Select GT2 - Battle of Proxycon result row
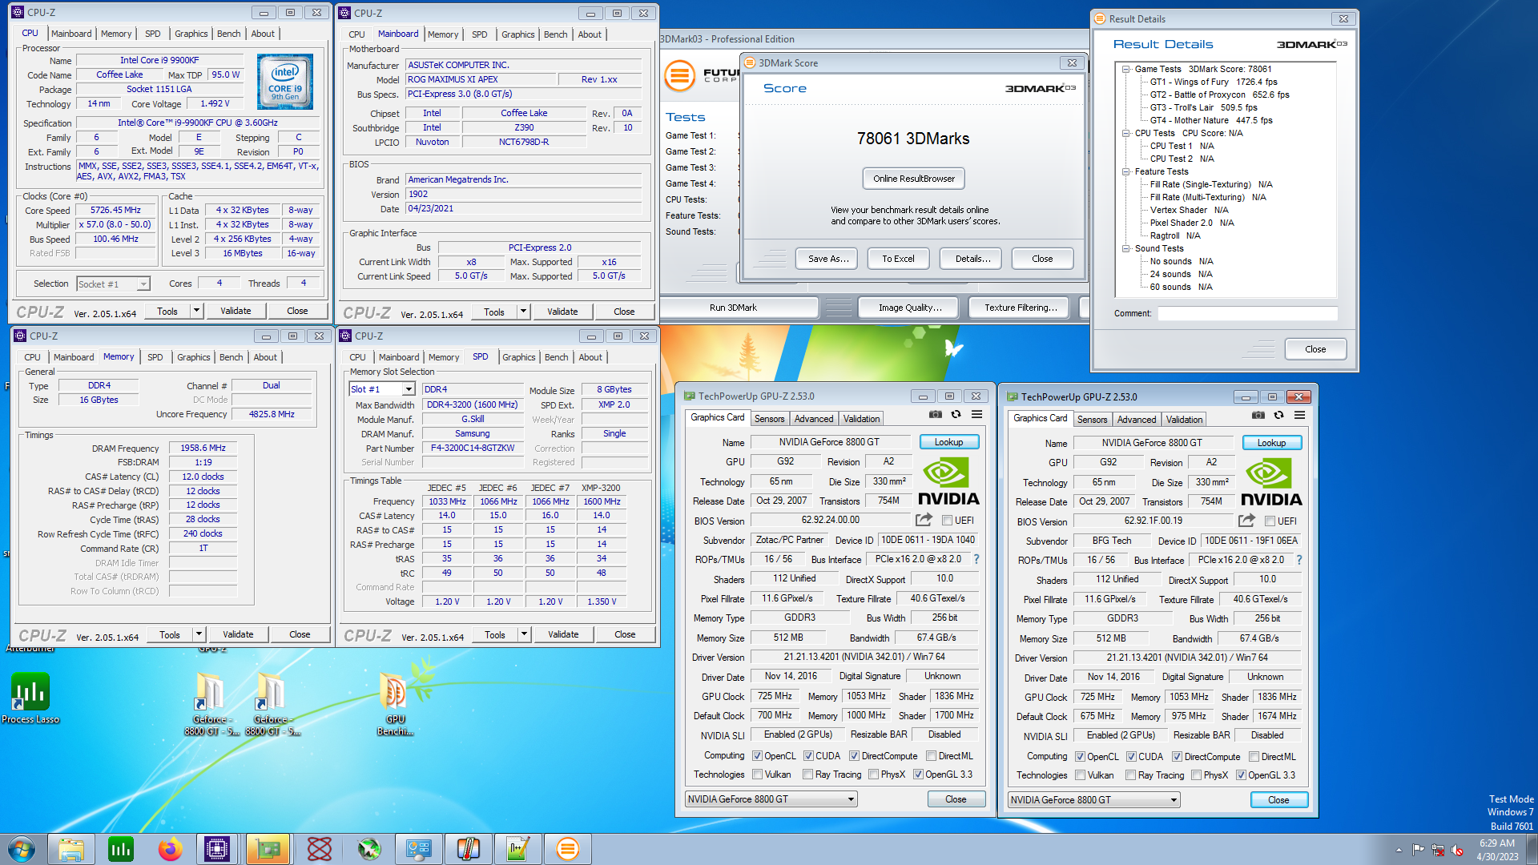Screen dimensions: 1538x865 click(x=1219, y=95)
